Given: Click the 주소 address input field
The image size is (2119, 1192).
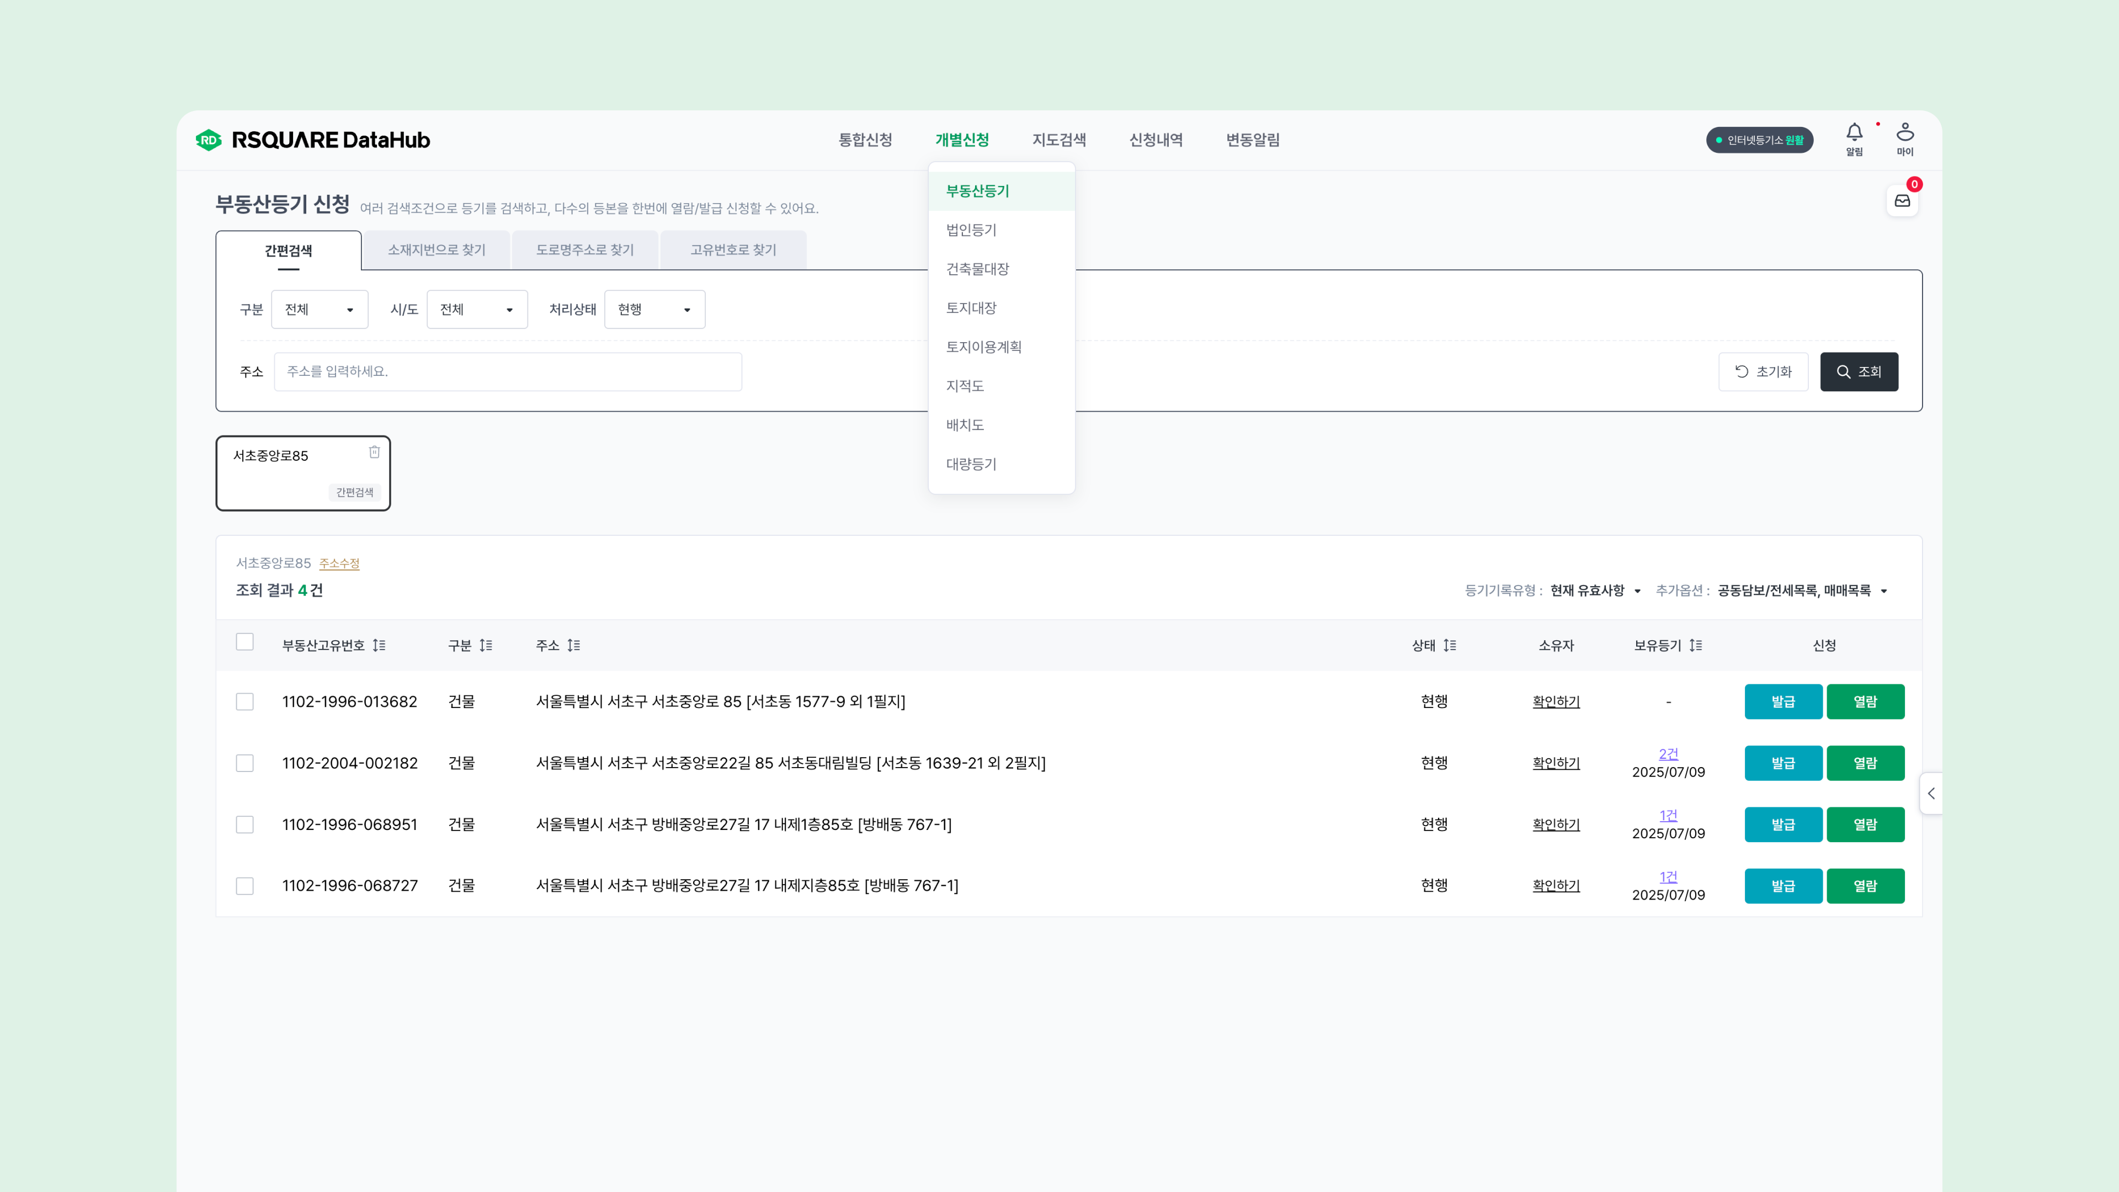Looking at the screenshot, I should [x=508, y=372].
